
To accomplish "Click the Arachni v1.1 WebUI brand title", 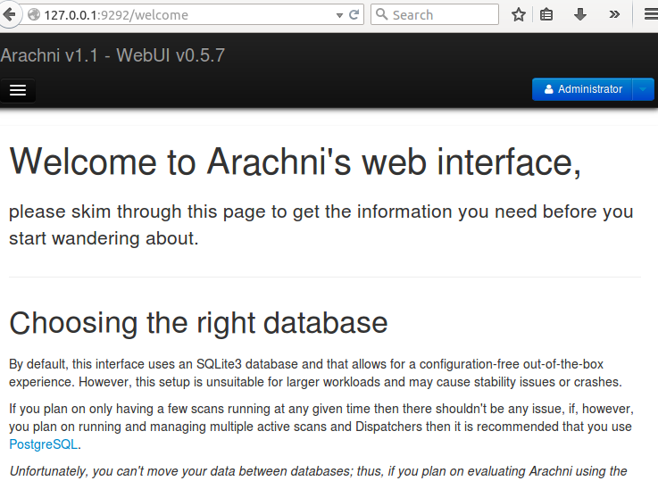I will (112, 55).
